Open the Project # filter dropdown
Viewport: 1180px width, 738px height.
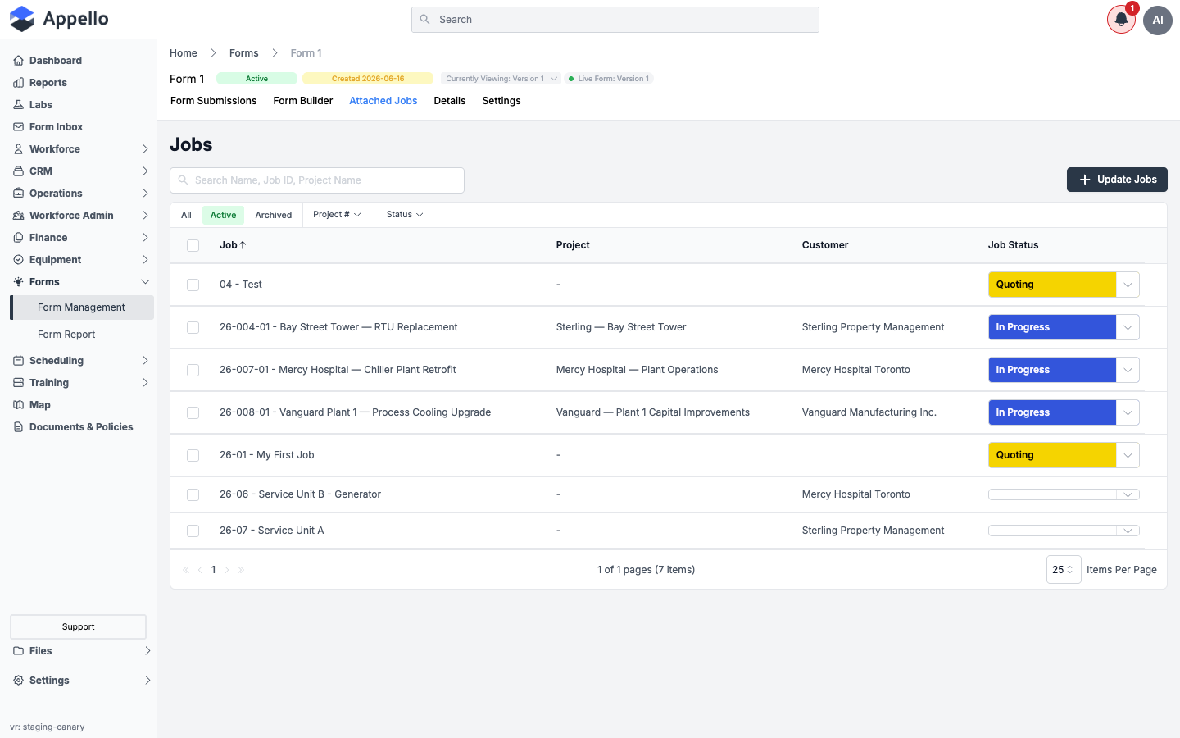[337, 215]
